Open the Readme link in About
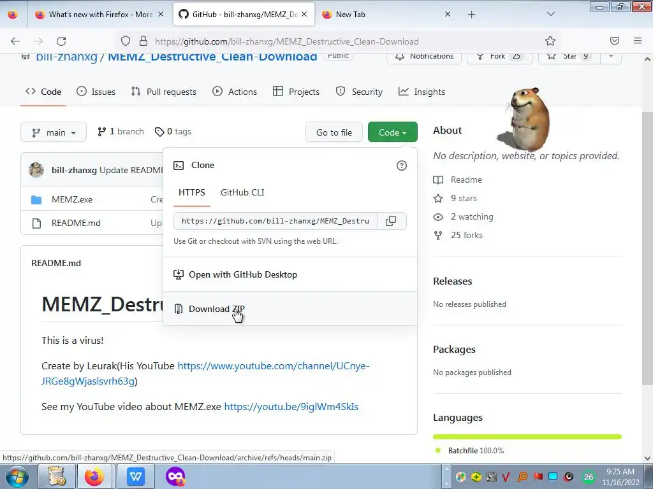Image resolution: width=653 pixels, height=489 pixels. pos(458,180)
